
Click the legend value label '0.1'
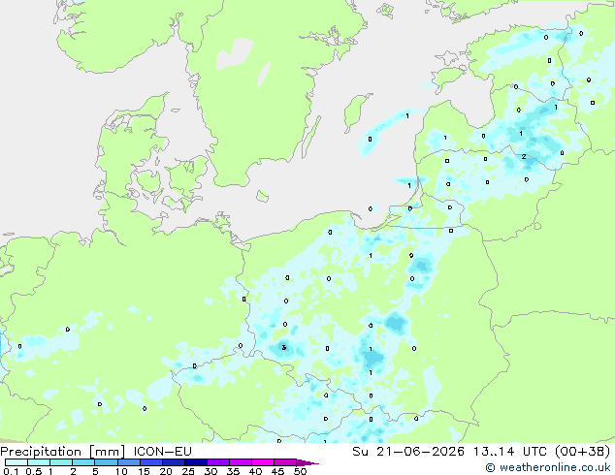[11, 471]
